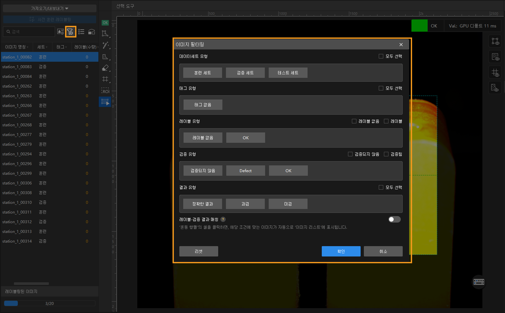Click the image filter funnel icon
This screenshot has width=505, height=313.
point(70,32)
